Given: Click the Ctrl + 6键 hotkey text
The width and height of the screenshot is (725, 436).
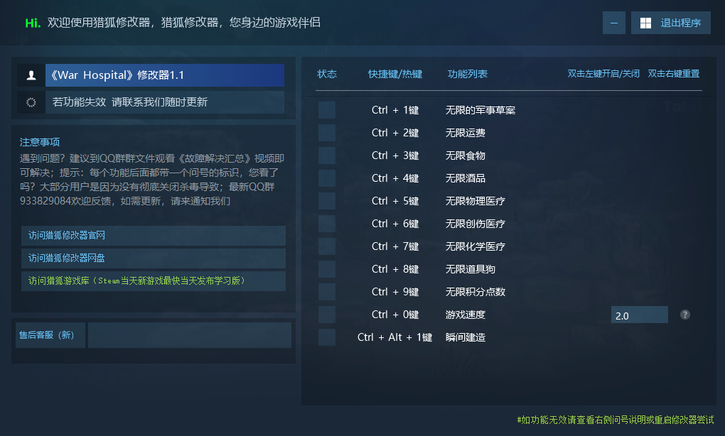Looking at the screenshot, I should tap(395, 224).
